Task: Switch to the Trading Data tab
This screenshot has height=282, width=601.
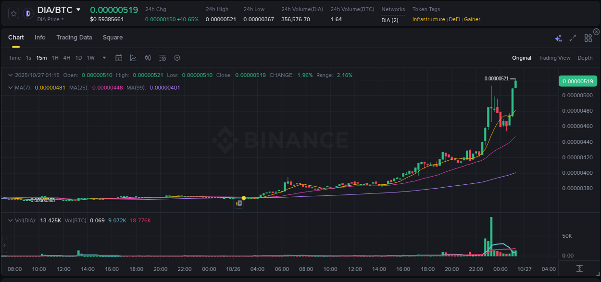Action: (x=74, y=38)
